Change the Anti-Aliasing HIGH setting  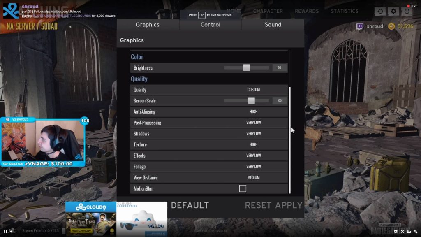coord(253,112)
